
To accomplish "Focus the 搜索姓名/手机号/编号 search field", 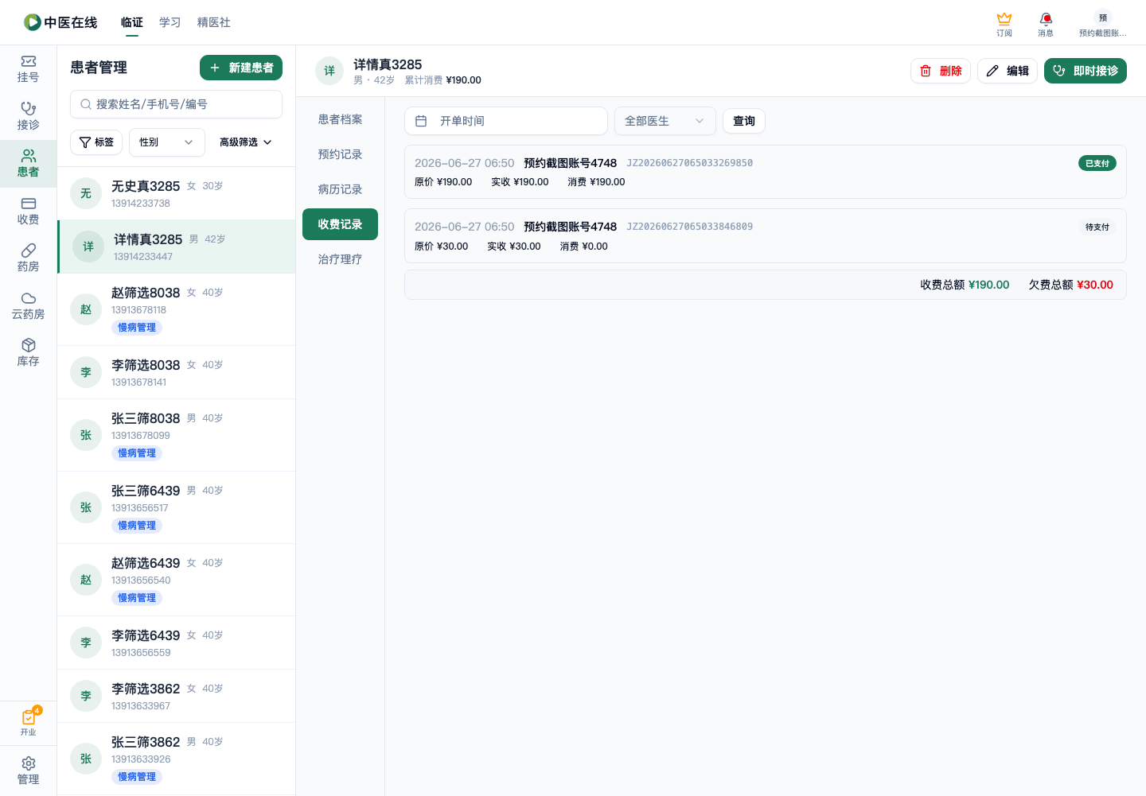I will click(x=177, y=104).
